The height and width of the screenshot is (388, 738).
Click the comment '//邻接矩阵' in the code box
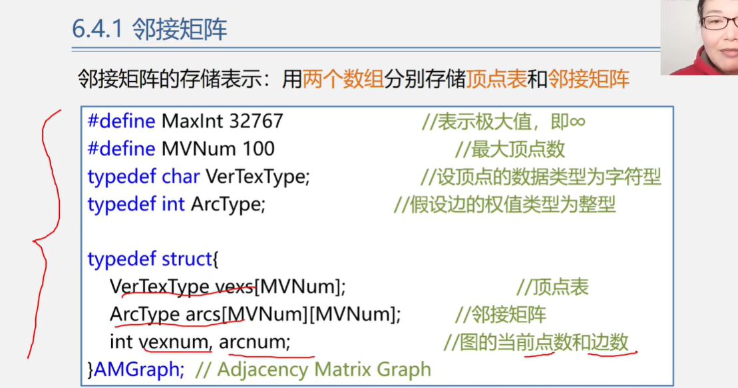coord(500,315)
